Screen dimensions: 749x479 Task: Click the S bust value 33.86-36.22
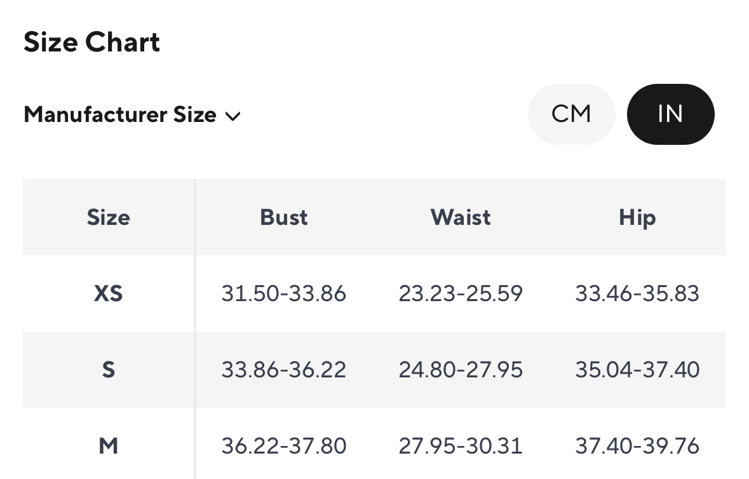pyautogui.click(x=284, y=370)
